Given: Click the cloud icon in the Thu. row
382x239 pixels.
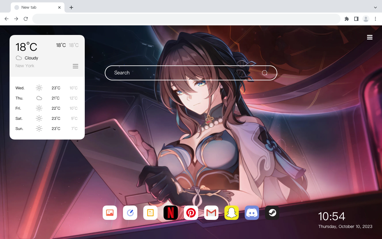Looking at the screenshot, I should 39,98.
